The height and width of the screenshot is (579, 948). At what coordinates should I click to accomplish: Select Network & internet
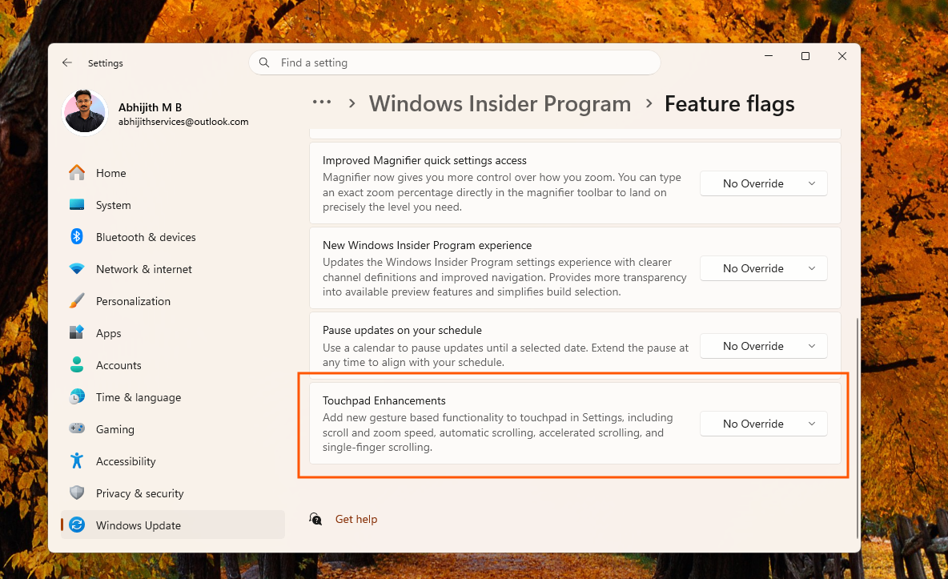(x=172, y=269)
